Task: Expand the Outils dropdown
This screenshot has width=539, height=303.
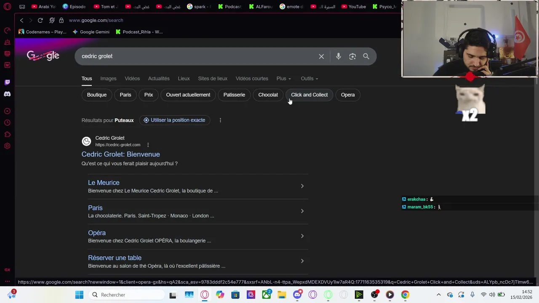Action: tap(310, 79)
